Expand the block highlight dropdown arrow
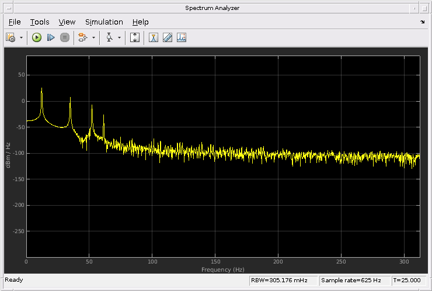Image resolution: width=432 pixels, height=291 pixels. click(93, 37)
